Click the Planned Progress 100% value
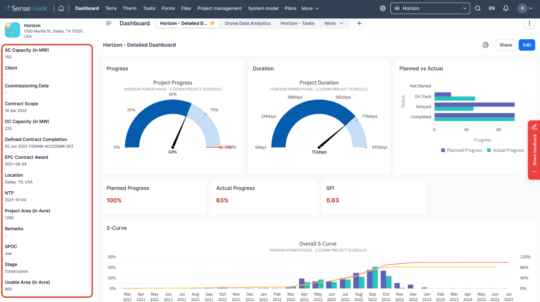This screenshot has height=302, width=540. [x=114, y=200]
